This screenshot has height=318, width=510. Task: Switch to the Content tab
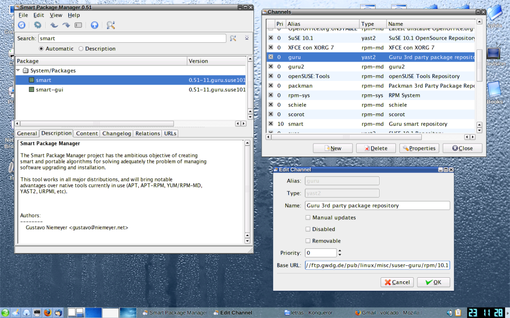(87, 133)
